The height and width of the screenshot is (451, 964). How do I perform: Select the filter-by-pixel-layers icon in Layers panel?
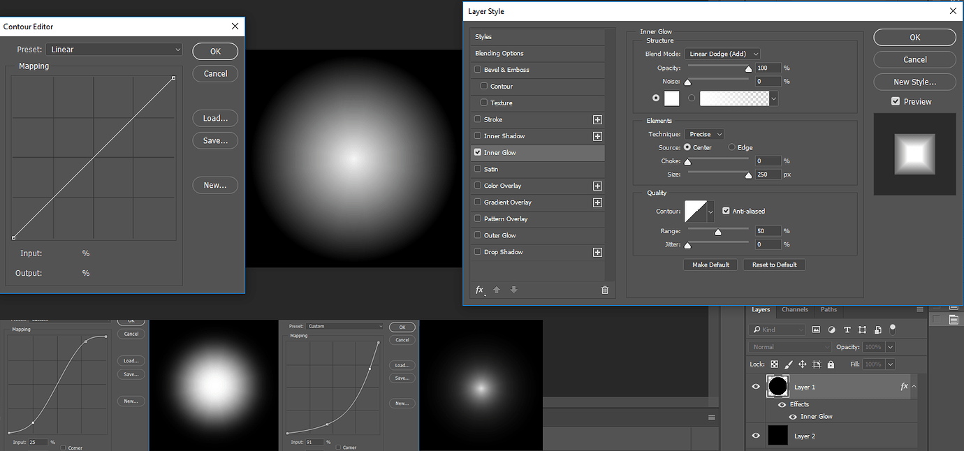[817, 330]
